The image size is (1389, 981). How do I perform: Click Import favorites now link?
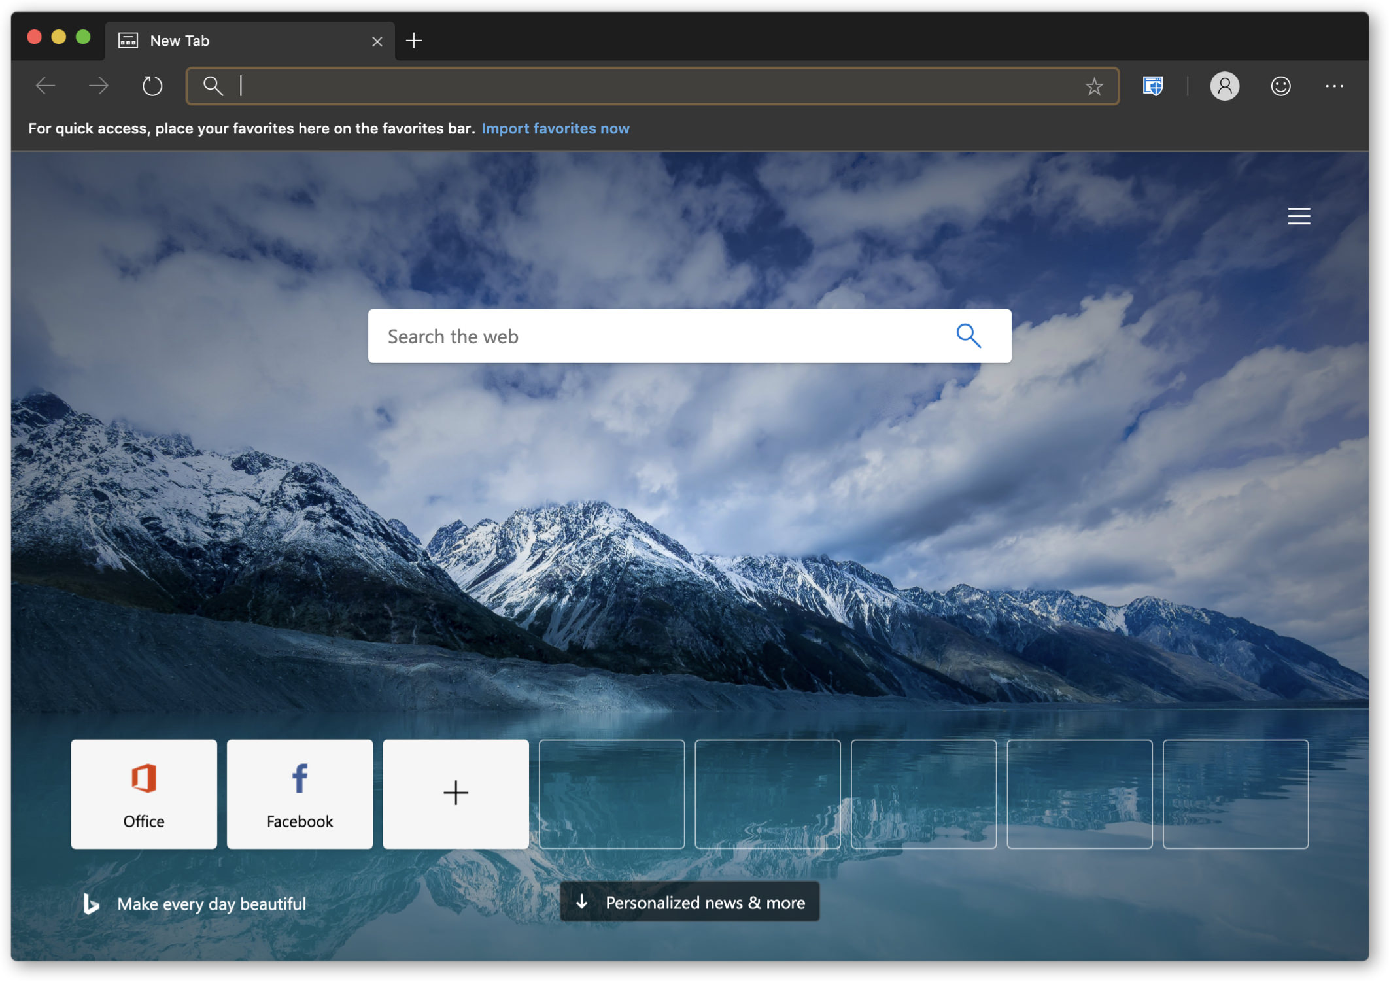(x=555, y=128)
